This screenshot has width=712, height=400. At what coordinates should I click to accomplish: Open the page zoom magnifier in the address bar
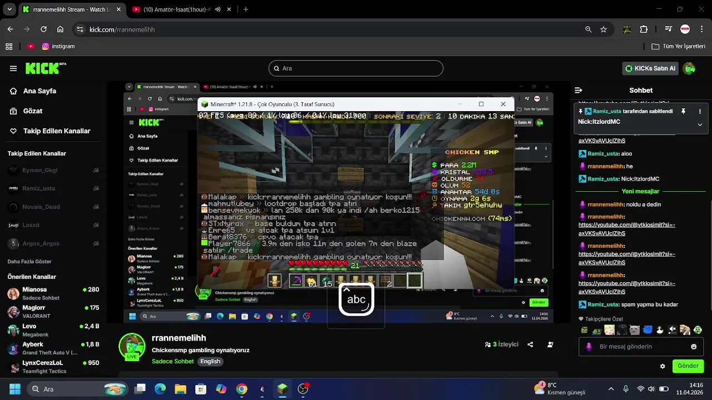point(589,29)
